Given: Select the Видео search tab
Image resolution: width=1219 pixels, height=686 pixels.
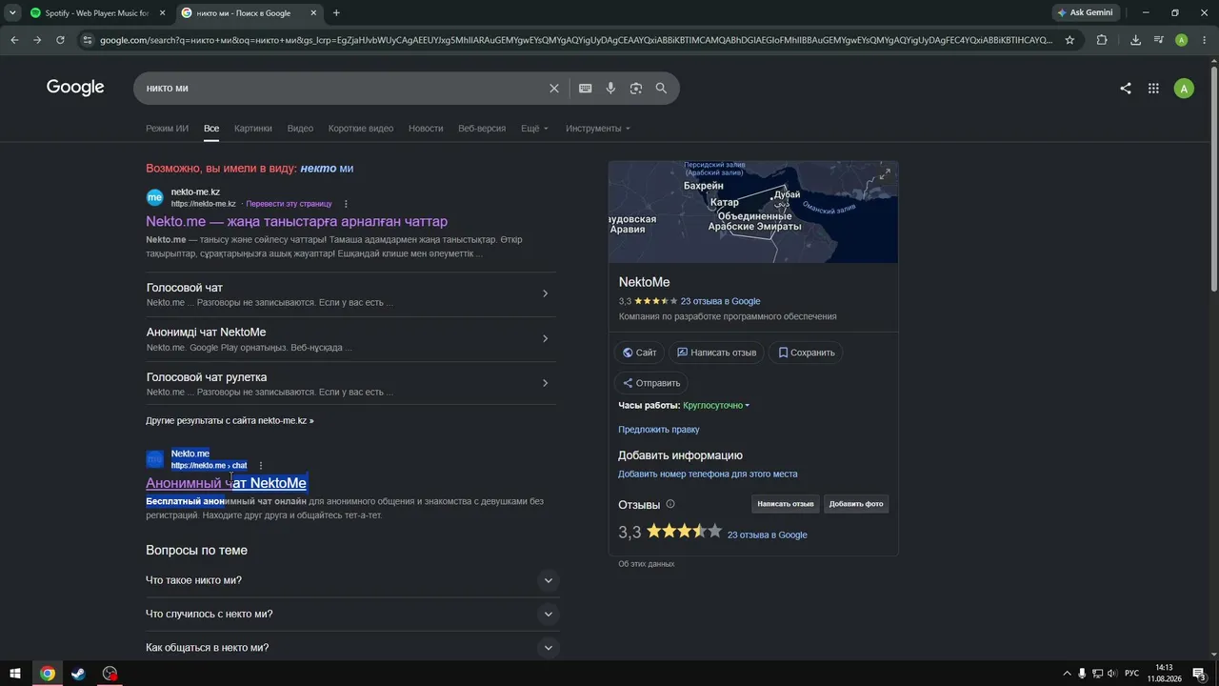Looking at the screenshot, I should [300, 129].
